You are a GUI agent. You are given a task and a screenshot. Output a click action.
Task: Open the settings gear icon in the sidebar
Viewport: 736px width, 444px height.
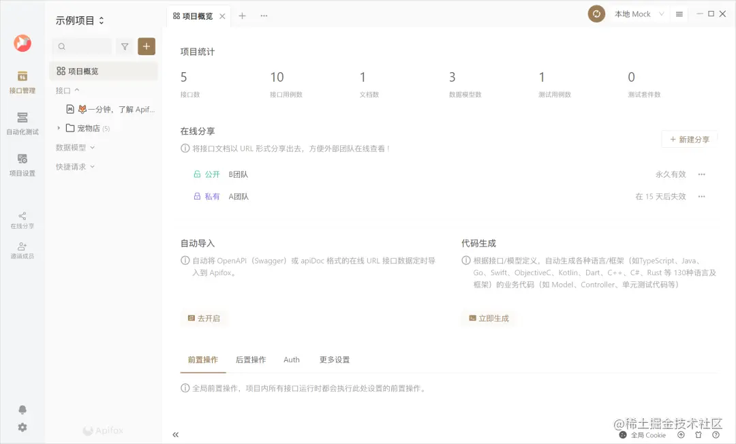click(22, 427)
